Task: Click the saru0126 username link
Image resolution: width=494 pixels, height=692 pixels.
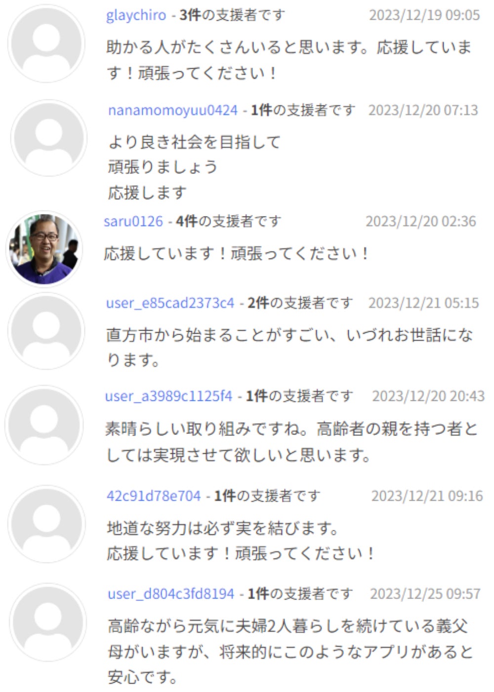Action: 133,221
